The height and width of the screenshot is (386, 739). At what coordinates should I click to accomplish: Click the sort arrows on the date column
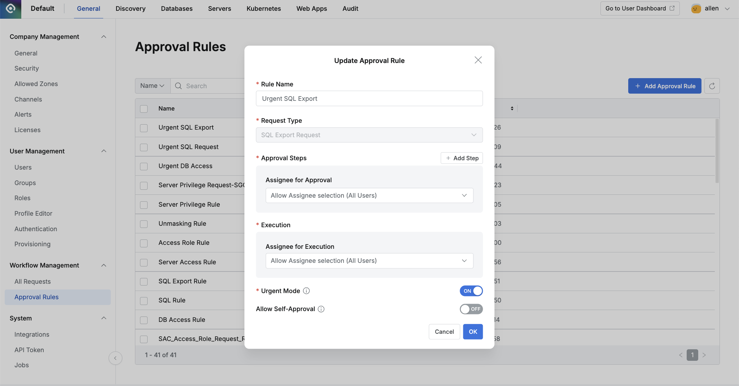(512, 108)
